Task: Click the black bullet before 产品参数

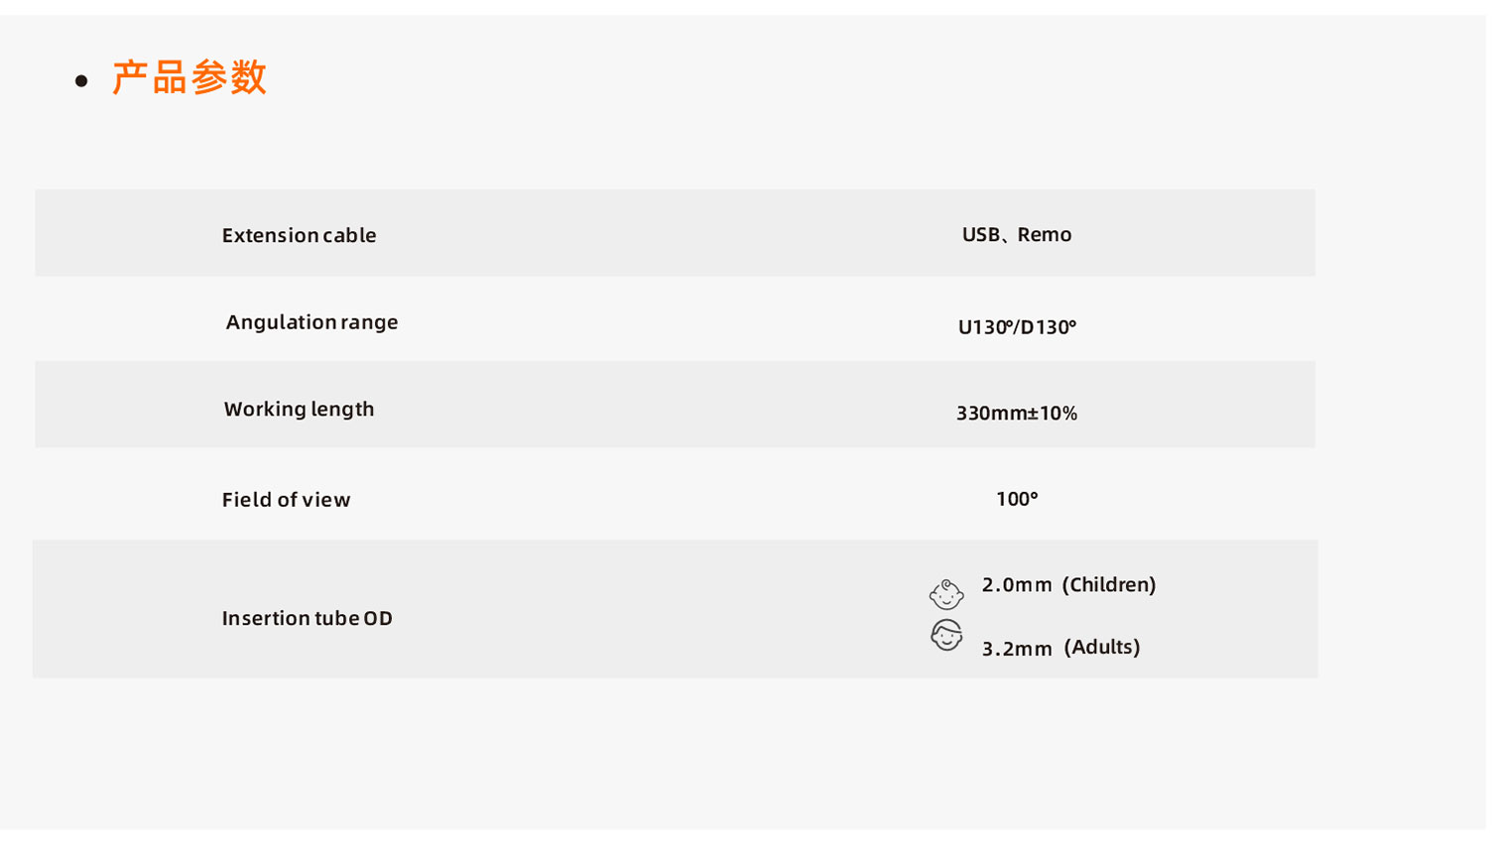Action: (81, 81)
